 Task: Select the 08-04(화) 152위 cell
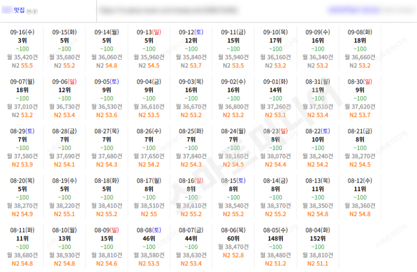(318, 246)
